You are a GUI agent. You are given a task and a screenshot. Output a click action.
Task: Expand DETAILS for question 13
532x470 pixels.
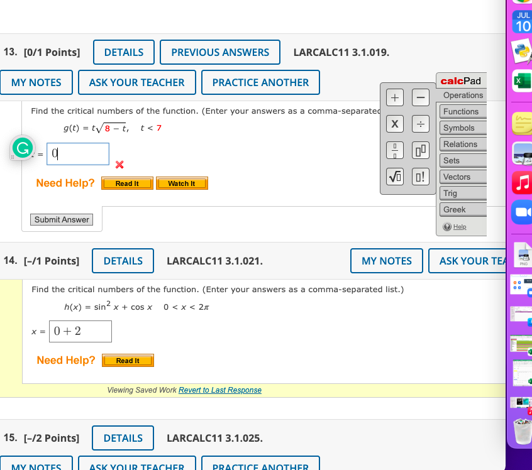[124, 52]
